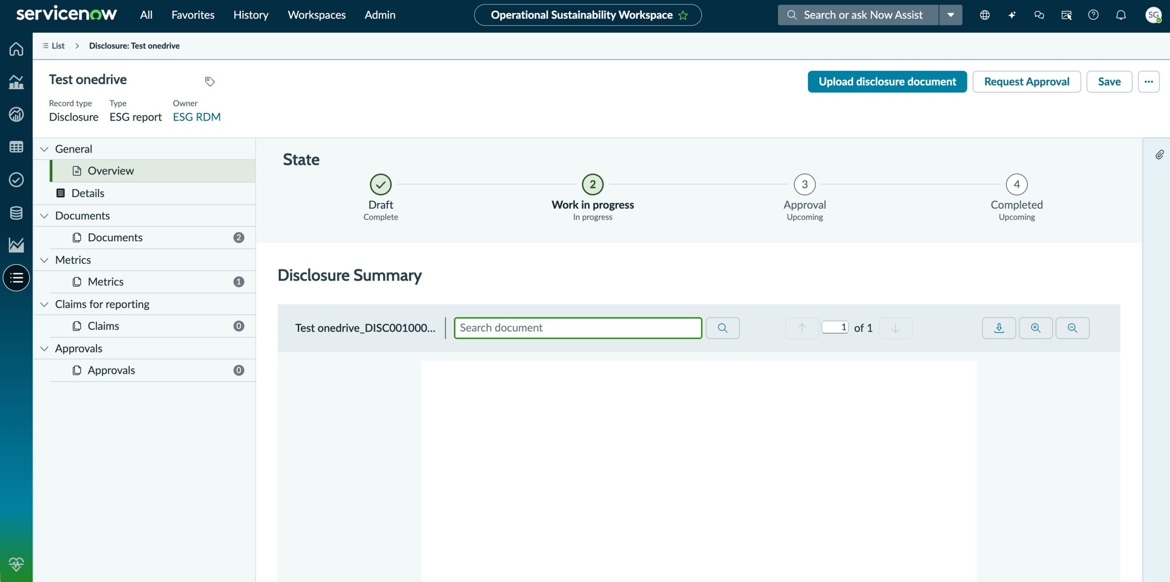Open the gauge dashboard sidebar icon
The image size is (1170, 582).
click(16, 114)
